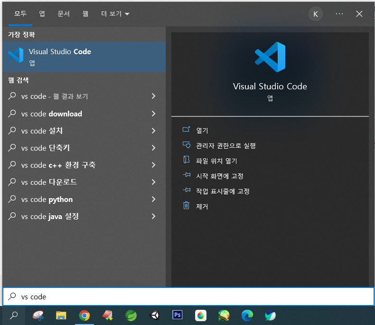Choose 제거 to uninstall

point(202,206)
